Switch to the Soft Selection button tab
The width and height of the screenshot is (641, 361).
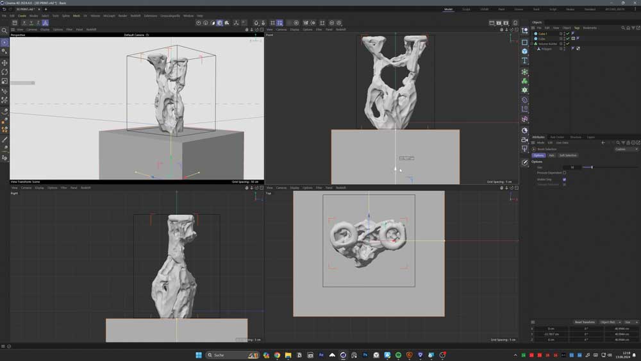(568, 155)
